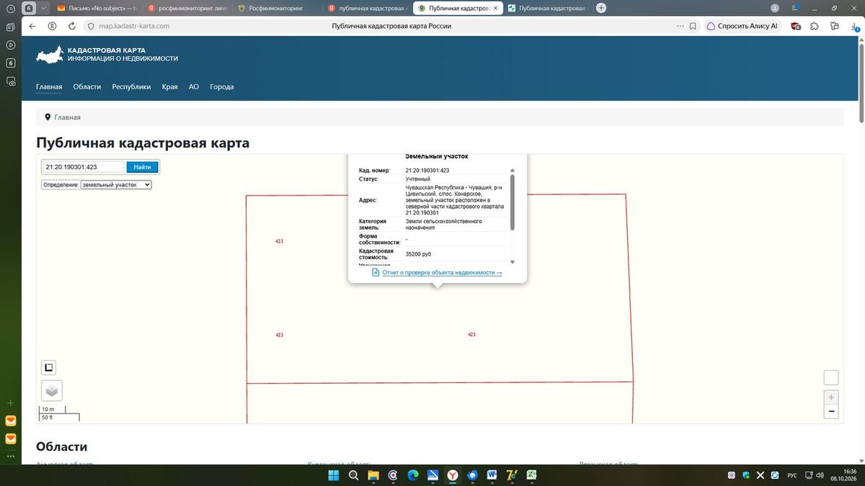Click the cadastral number search field
The width and height of the screenshot is (865, 486).
click(x=84, y=167)
